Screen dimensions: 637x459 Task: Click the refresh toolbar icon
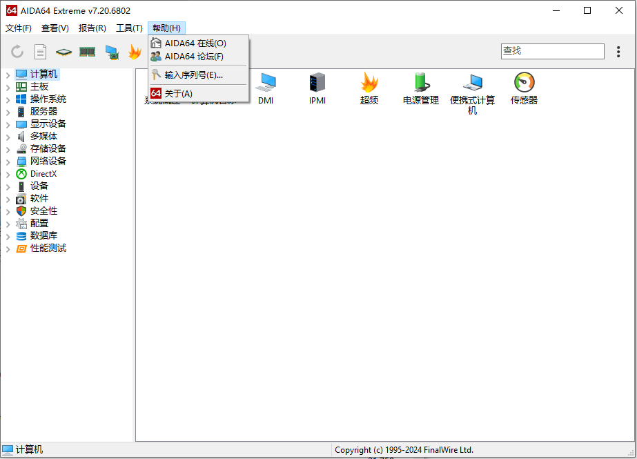(17, 52)
